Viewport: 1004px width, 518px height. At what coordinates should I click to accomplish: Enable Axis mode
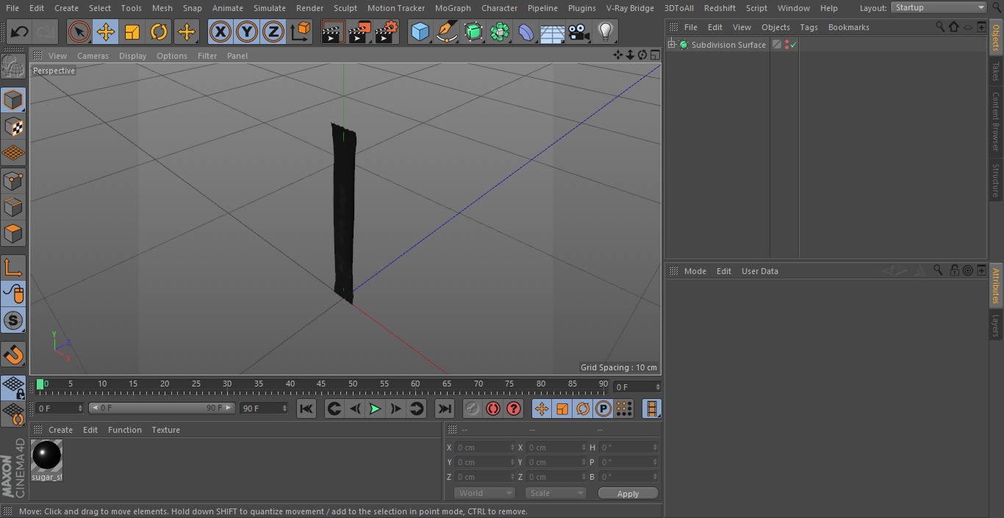click(x=13, y=267)
